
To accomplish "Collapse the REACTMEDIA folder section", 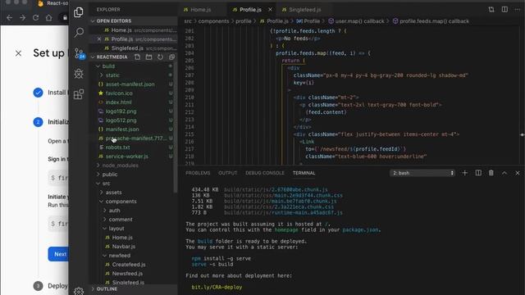I will (93, 57).
